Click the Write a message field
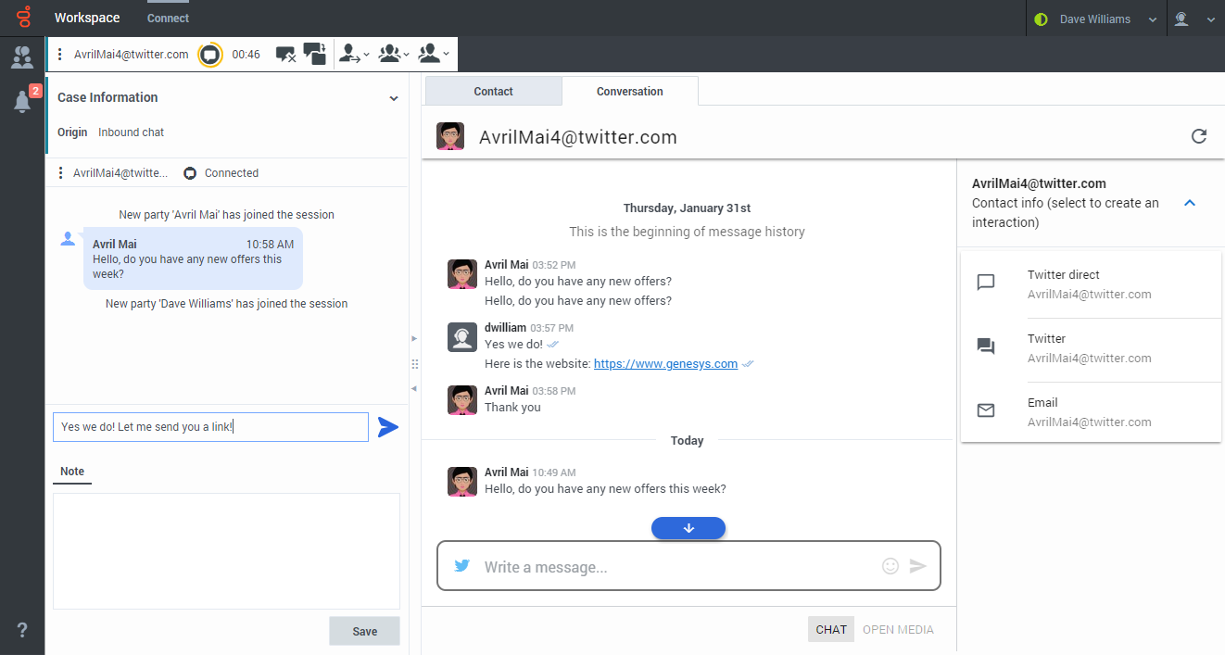The height and width of the screenshot is (655, 1225). tap(676, 567)
